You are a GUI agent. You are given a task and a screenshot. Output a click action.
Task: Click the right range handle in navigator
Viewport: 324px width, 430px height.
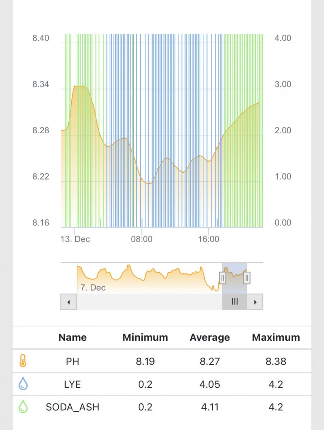(247, 278)
